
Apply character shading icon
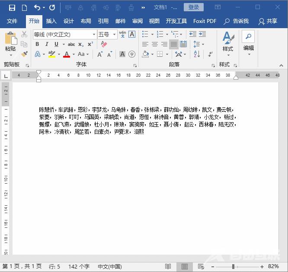pos(122,54)
